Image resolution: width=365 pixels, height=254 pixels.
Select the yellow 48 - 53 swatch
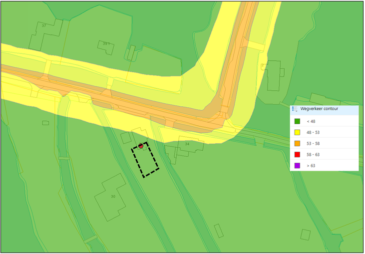click(297, 133)
